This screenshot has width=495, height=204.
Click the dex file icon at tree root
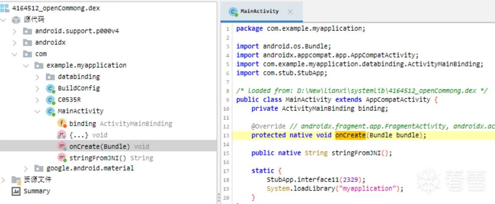tap(4, 8)
